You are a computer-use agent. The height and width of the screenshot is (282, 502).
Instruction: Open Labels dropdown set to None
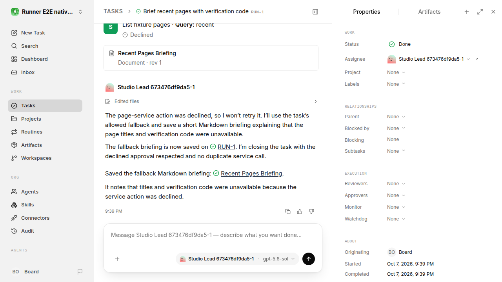coord(396,84)
